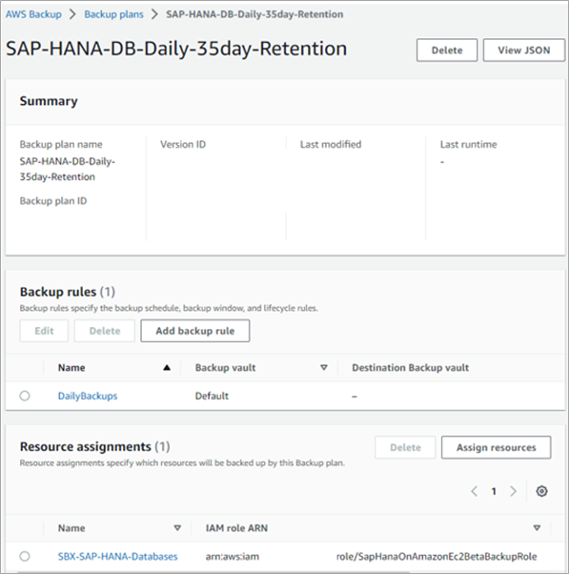
Task: Open the DailyBackups rule link
Action: 88,396
